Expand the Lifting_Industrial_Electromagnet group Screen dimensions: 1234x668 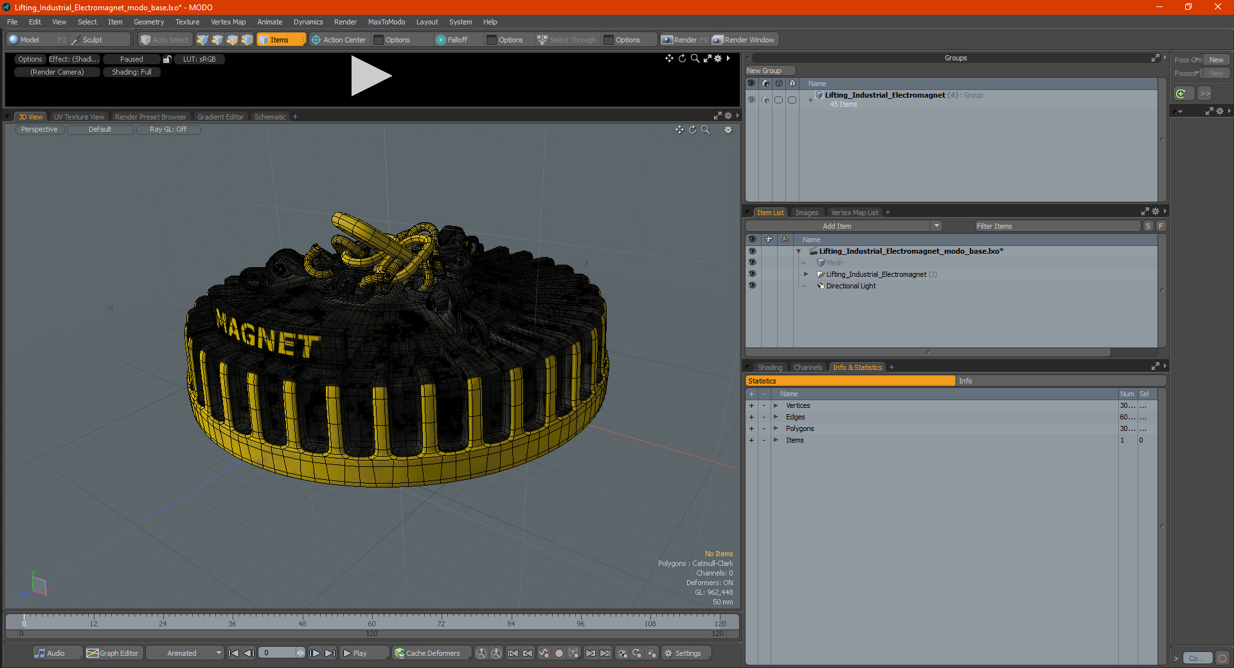click(810, 100)
